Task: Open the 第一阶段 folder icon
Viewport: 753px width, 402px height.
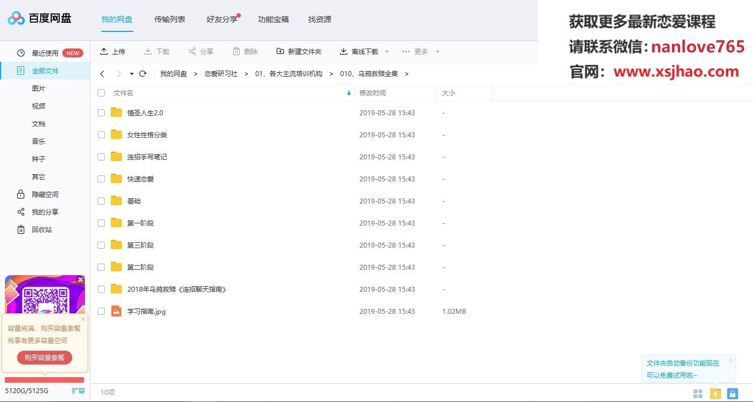Action: click(116, 223)
